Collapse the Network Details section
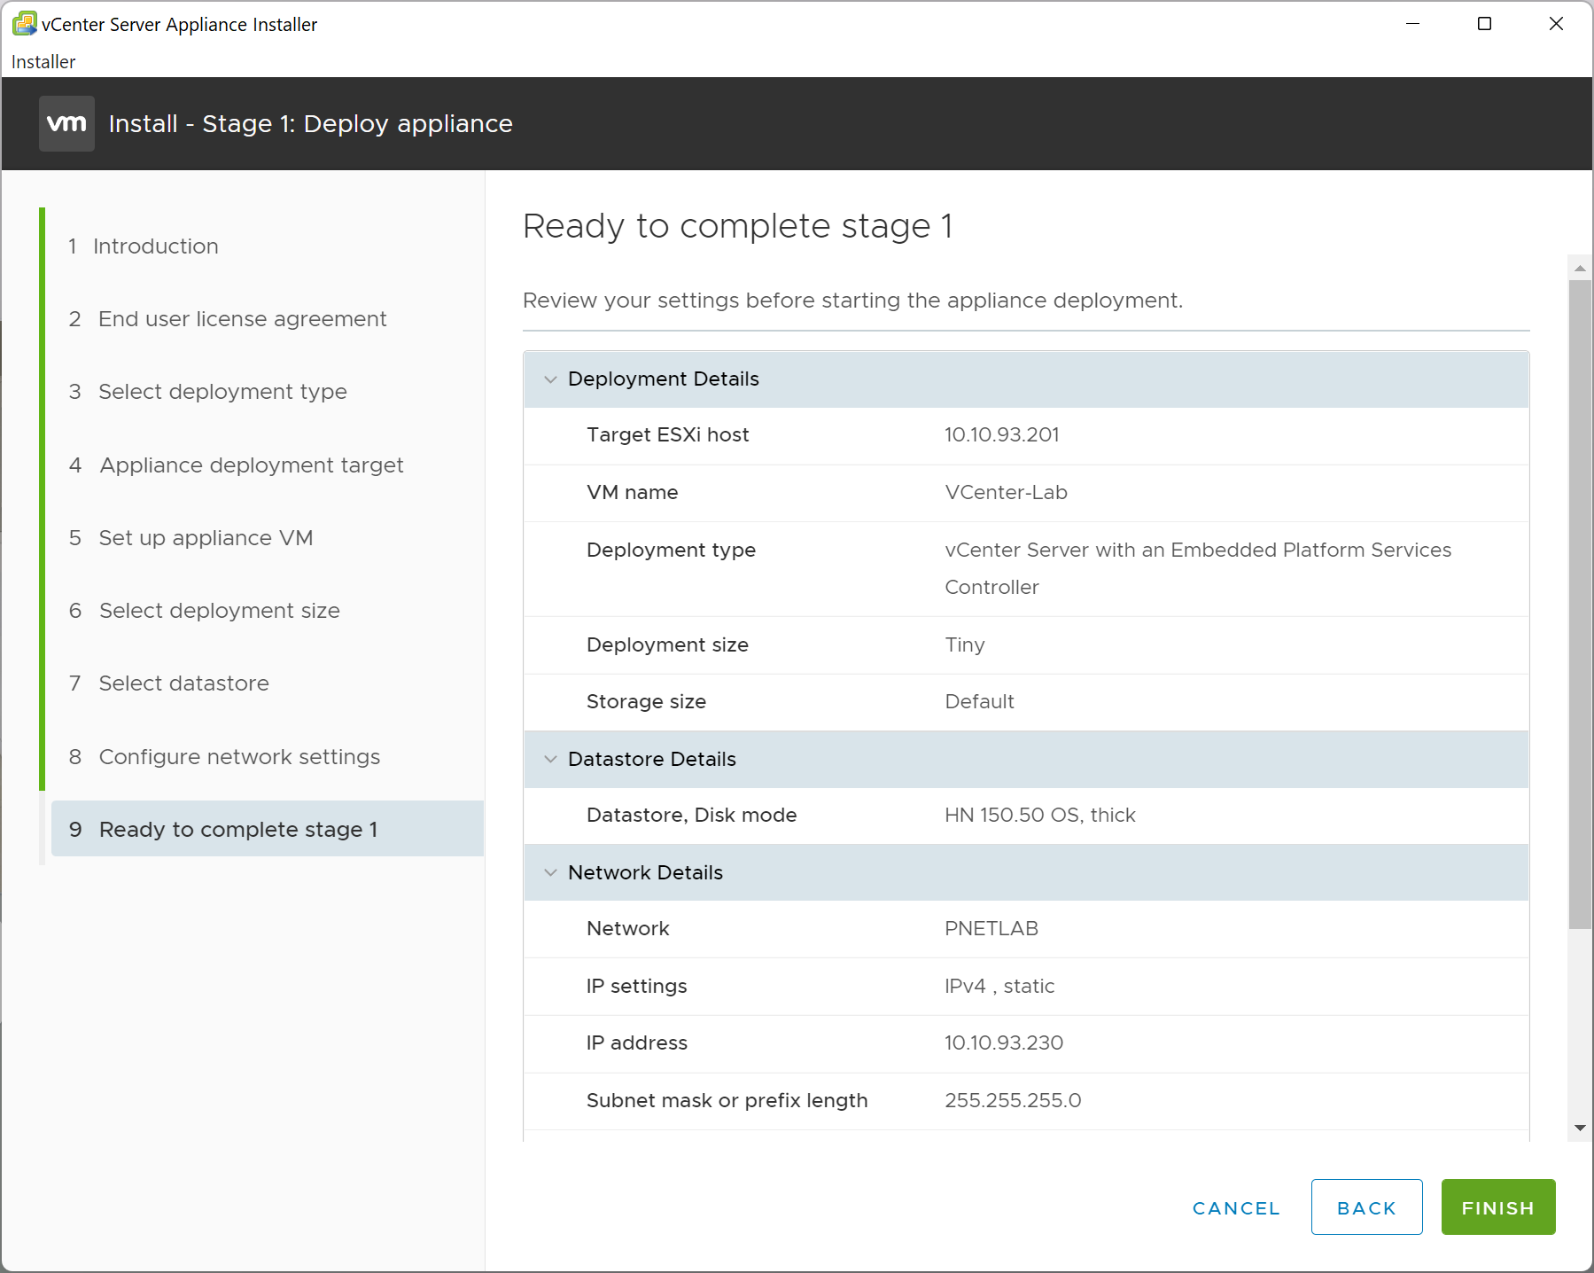The height and width of the screenshot is (1273, 1594). click(550, 873)
